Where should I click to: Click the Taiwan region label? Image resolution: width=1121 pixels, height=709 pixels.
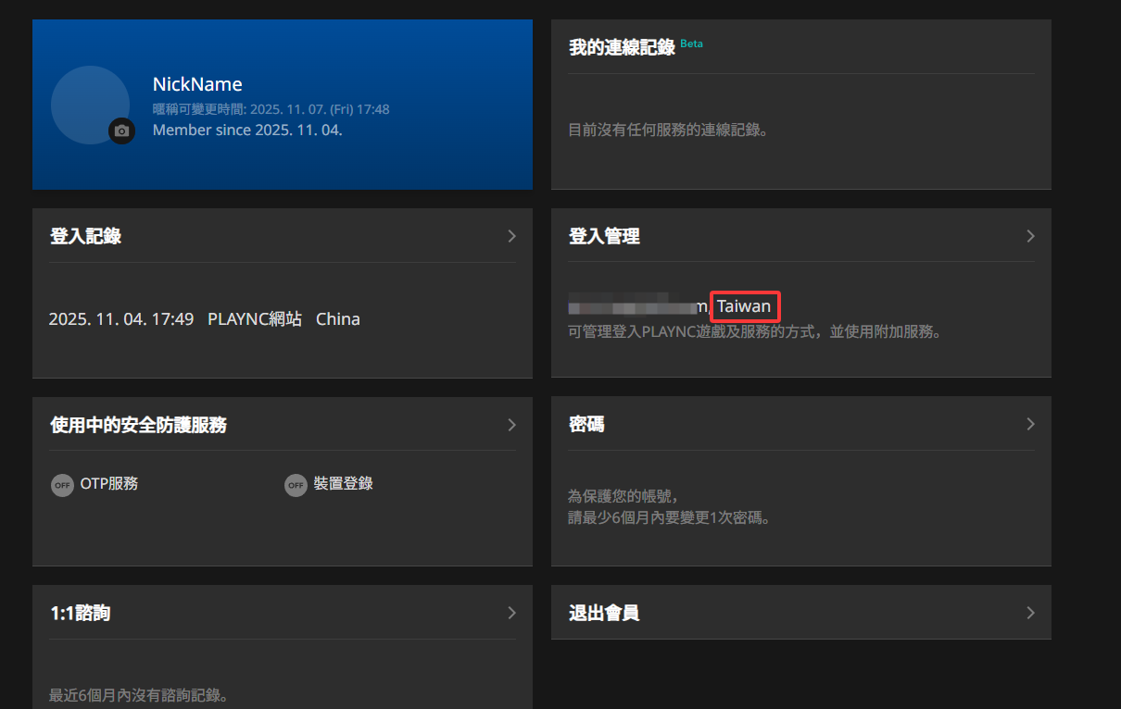[744, 306]
